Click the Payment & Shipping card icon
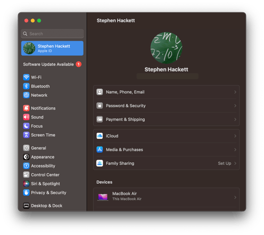Viewport: 264px width, 235px height. (x=100, y=119)
